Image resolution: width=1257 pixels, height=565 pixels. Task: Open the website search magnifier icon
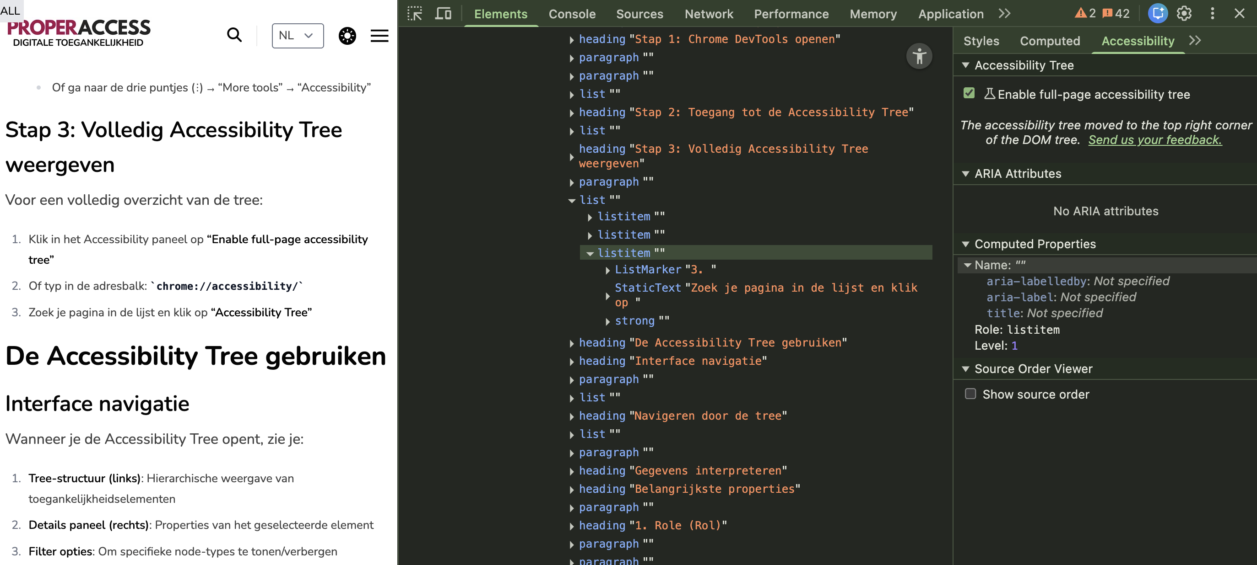point(234,35)
